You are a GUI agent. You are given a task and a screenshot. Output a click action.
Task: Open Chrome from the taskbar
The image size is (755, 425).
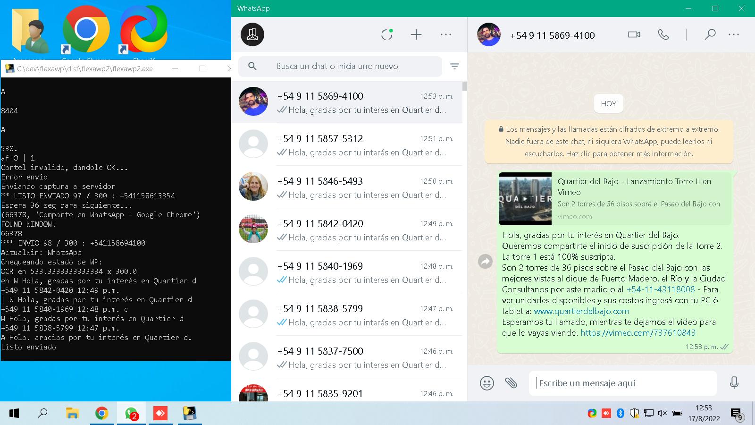(x=101, y=414)
